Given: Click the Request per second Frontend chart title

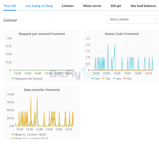Looking at the screenshot, I should [42, 34].
